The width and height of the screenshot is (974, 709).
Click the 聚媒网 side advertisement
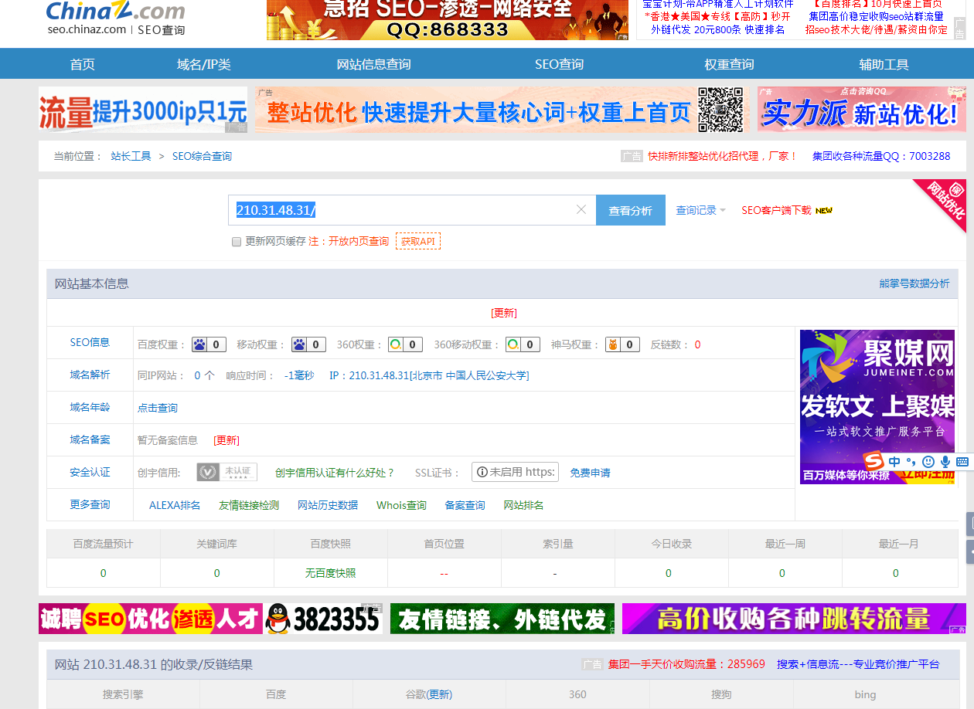pos(877,407)
